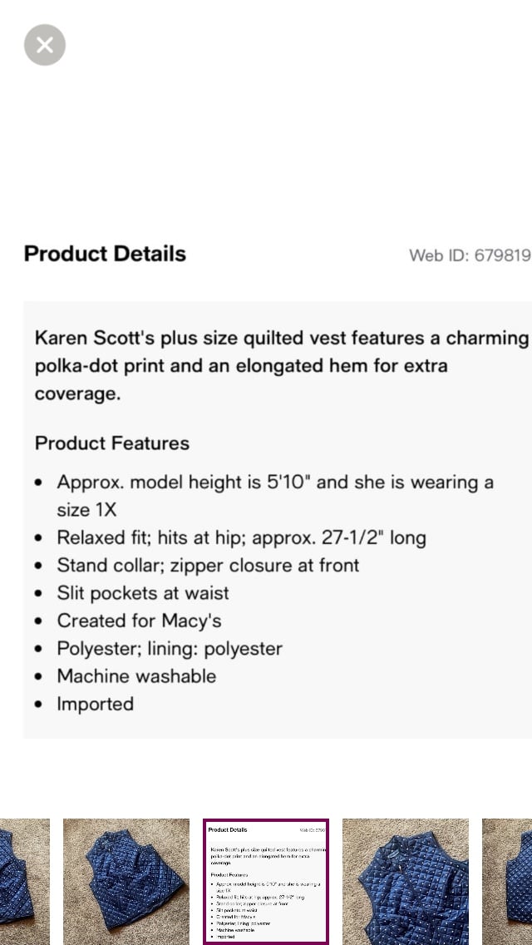View the fourth thumbnail with vest collar close-up
The width and height of the screenshot is (532, 945).
point(406,881)
